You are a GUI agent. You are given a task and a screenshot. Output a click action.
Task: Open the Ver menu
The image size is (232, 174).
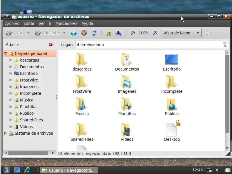coord(41,23)
